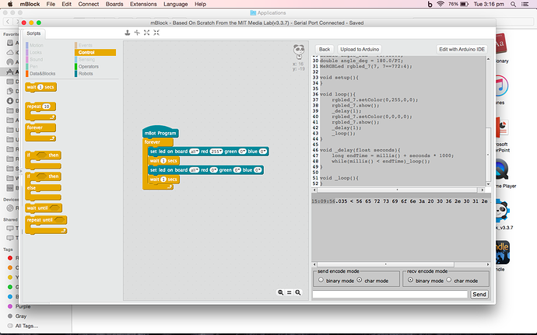This screenshot has height=335, width=537.
Task: Open the red 255 value dropdown
Action: (x=216, y=152)
